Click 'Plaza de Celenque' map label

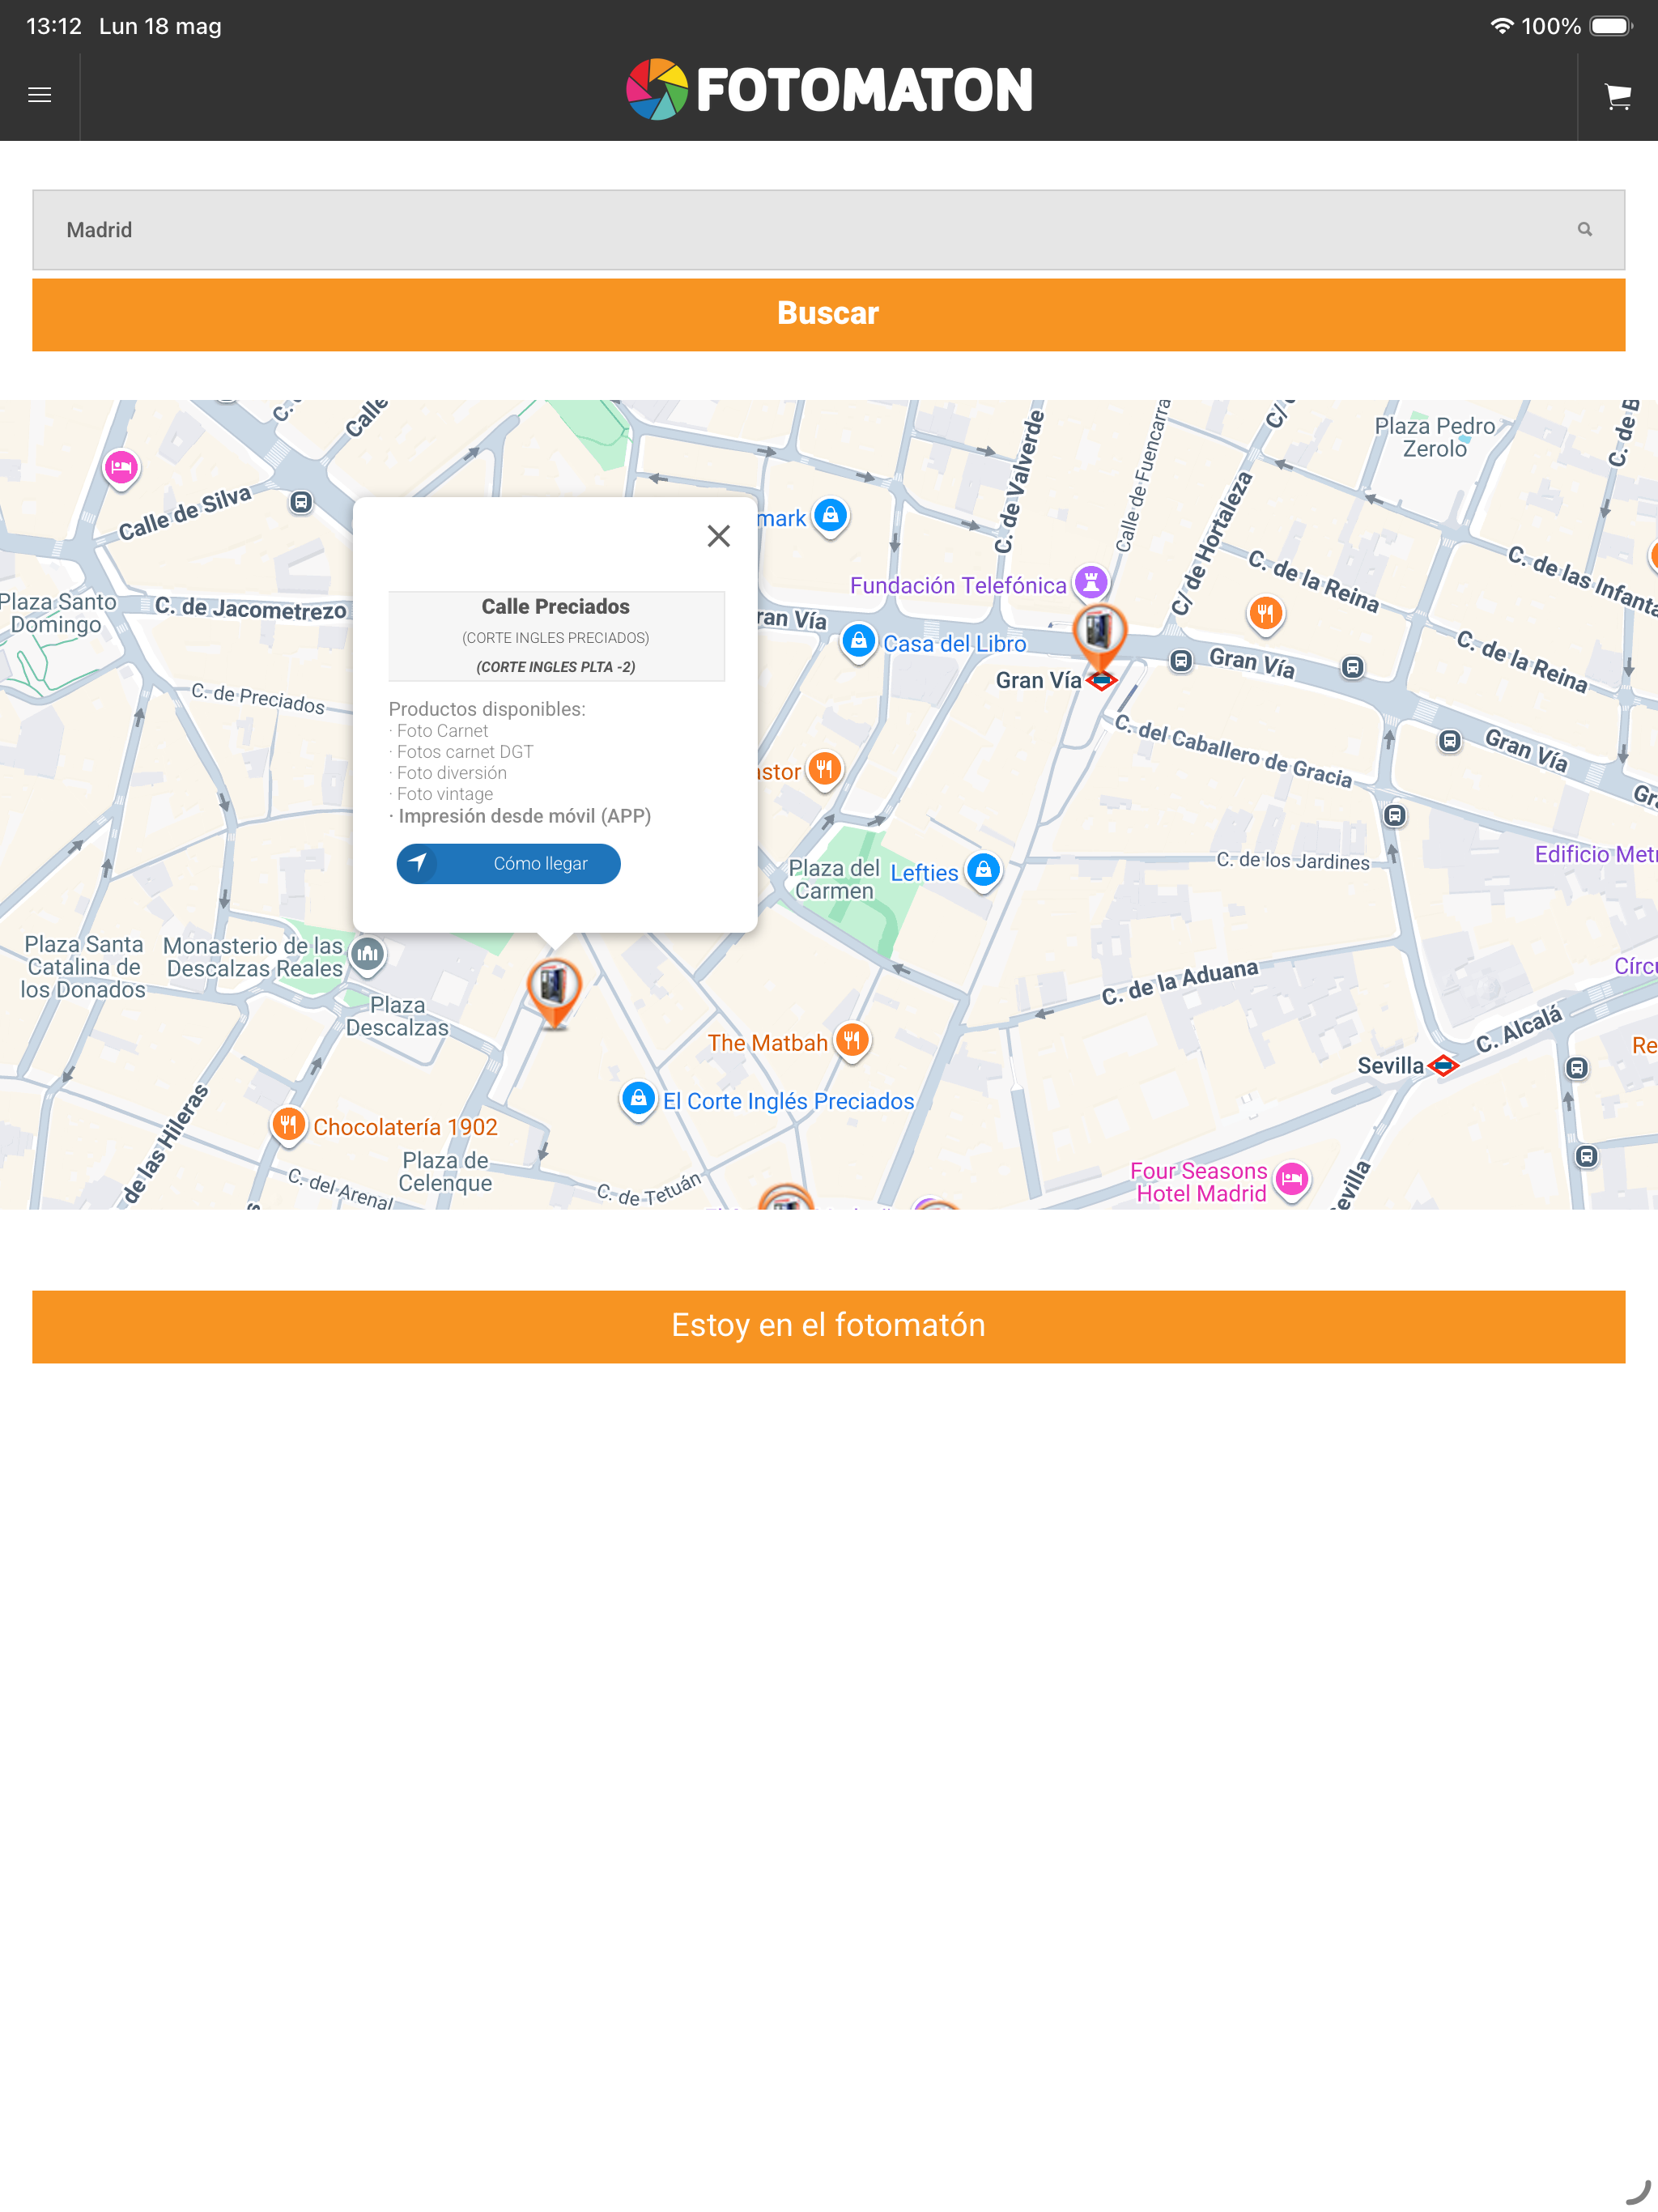pos(446,1172)
